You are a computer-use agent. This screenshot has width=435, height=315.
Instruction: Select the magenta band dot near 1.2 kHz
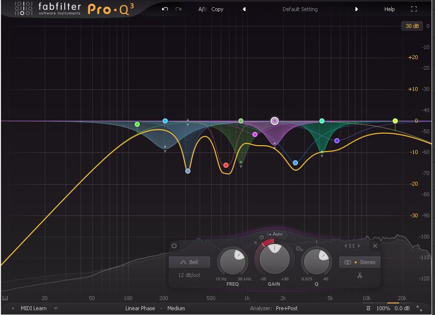coord(255,134)
